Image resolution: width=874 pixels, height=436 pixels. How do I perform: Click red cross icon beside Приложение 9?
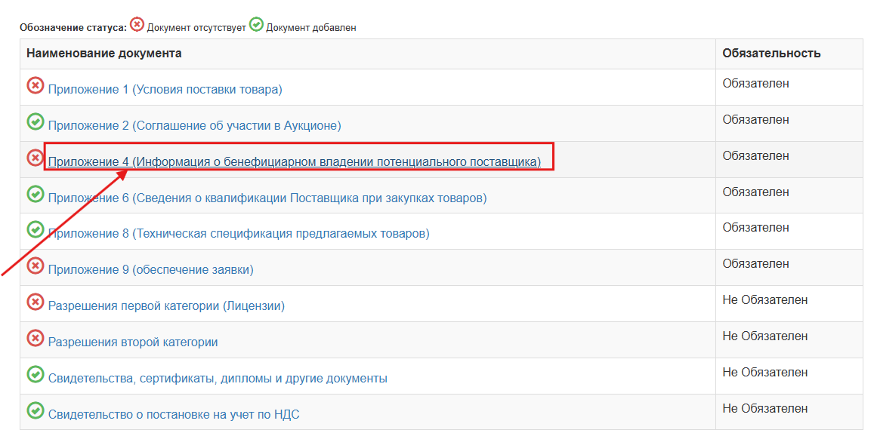(x=35, y=266)
